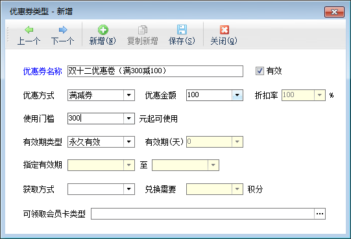
Task: Toggle the 有效 checkbox
Action: [x=260, y=71]
